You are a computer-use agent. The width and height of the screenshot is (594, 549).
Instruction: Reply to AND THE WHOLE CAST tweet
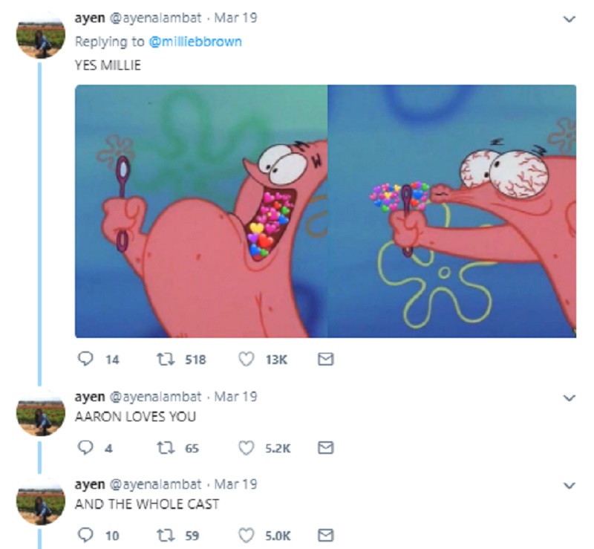click(85, 535)
